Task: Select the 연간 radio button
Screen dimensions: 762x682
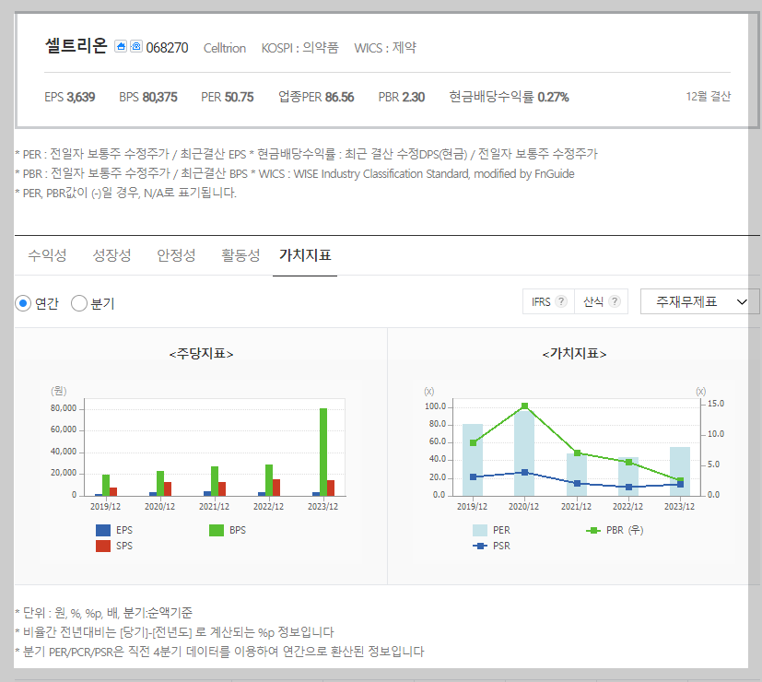Action: pos(23,304)
